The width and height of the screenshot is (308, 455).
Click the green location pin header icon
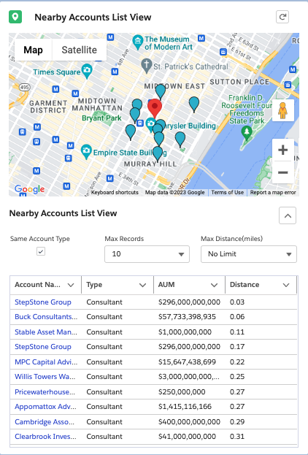tap(15, 17)
